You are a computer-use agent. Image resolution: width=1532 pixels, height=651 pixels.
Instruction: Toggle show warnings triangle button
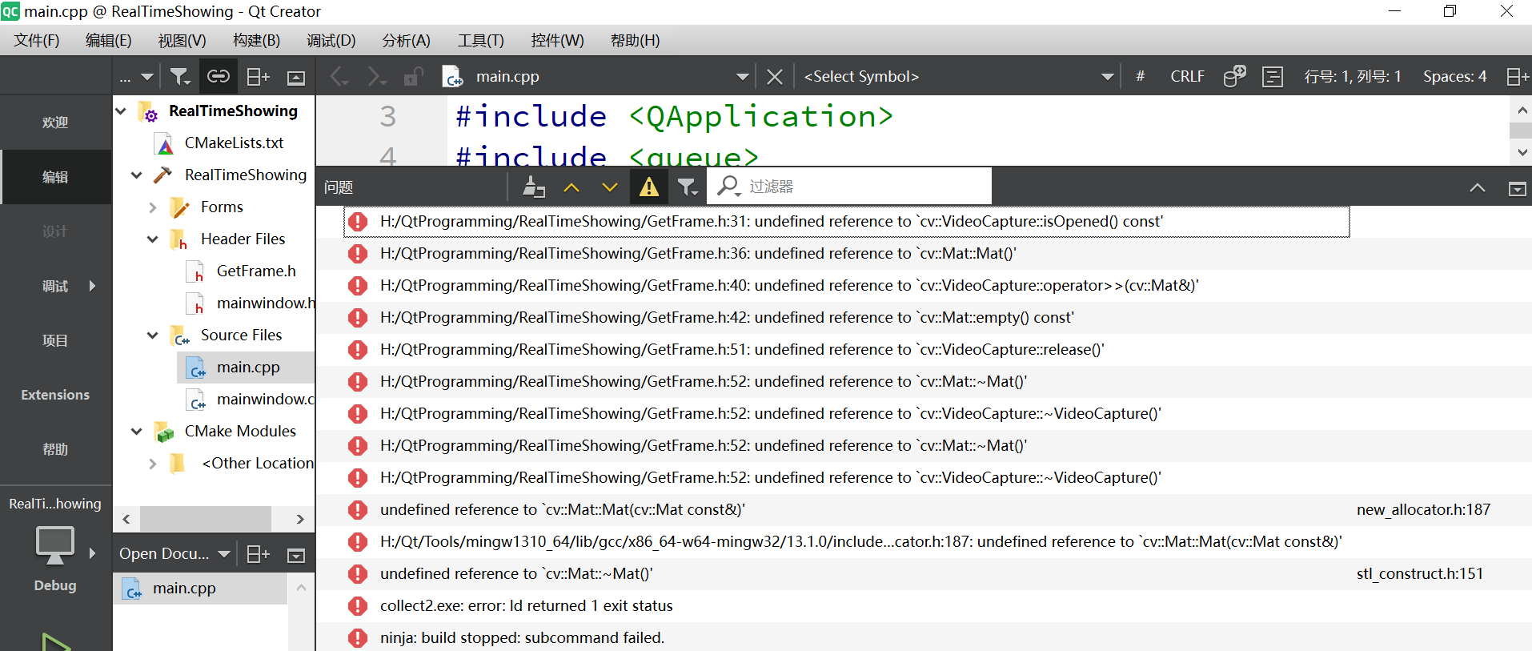649,187
